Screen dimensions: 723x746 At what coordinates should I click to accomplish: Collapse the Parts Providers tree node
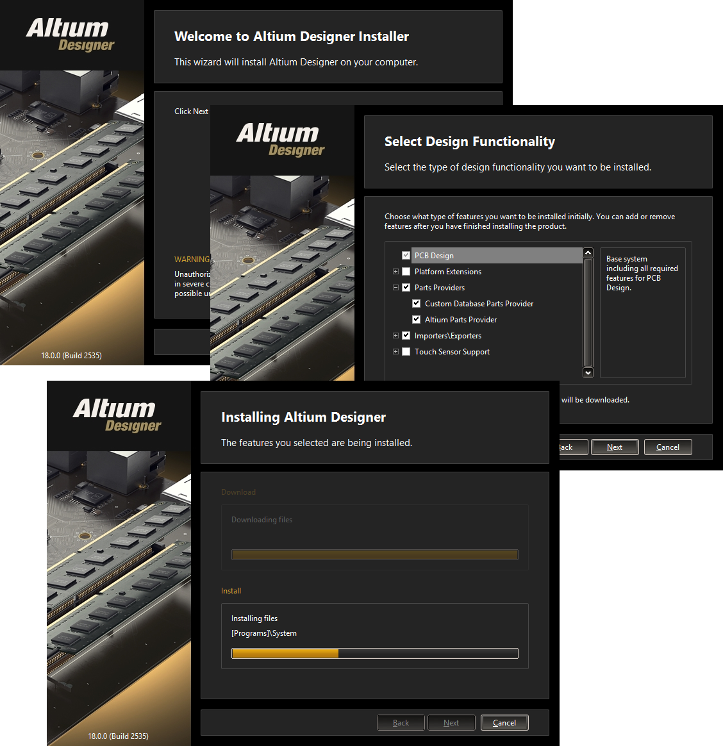(395, 288)
